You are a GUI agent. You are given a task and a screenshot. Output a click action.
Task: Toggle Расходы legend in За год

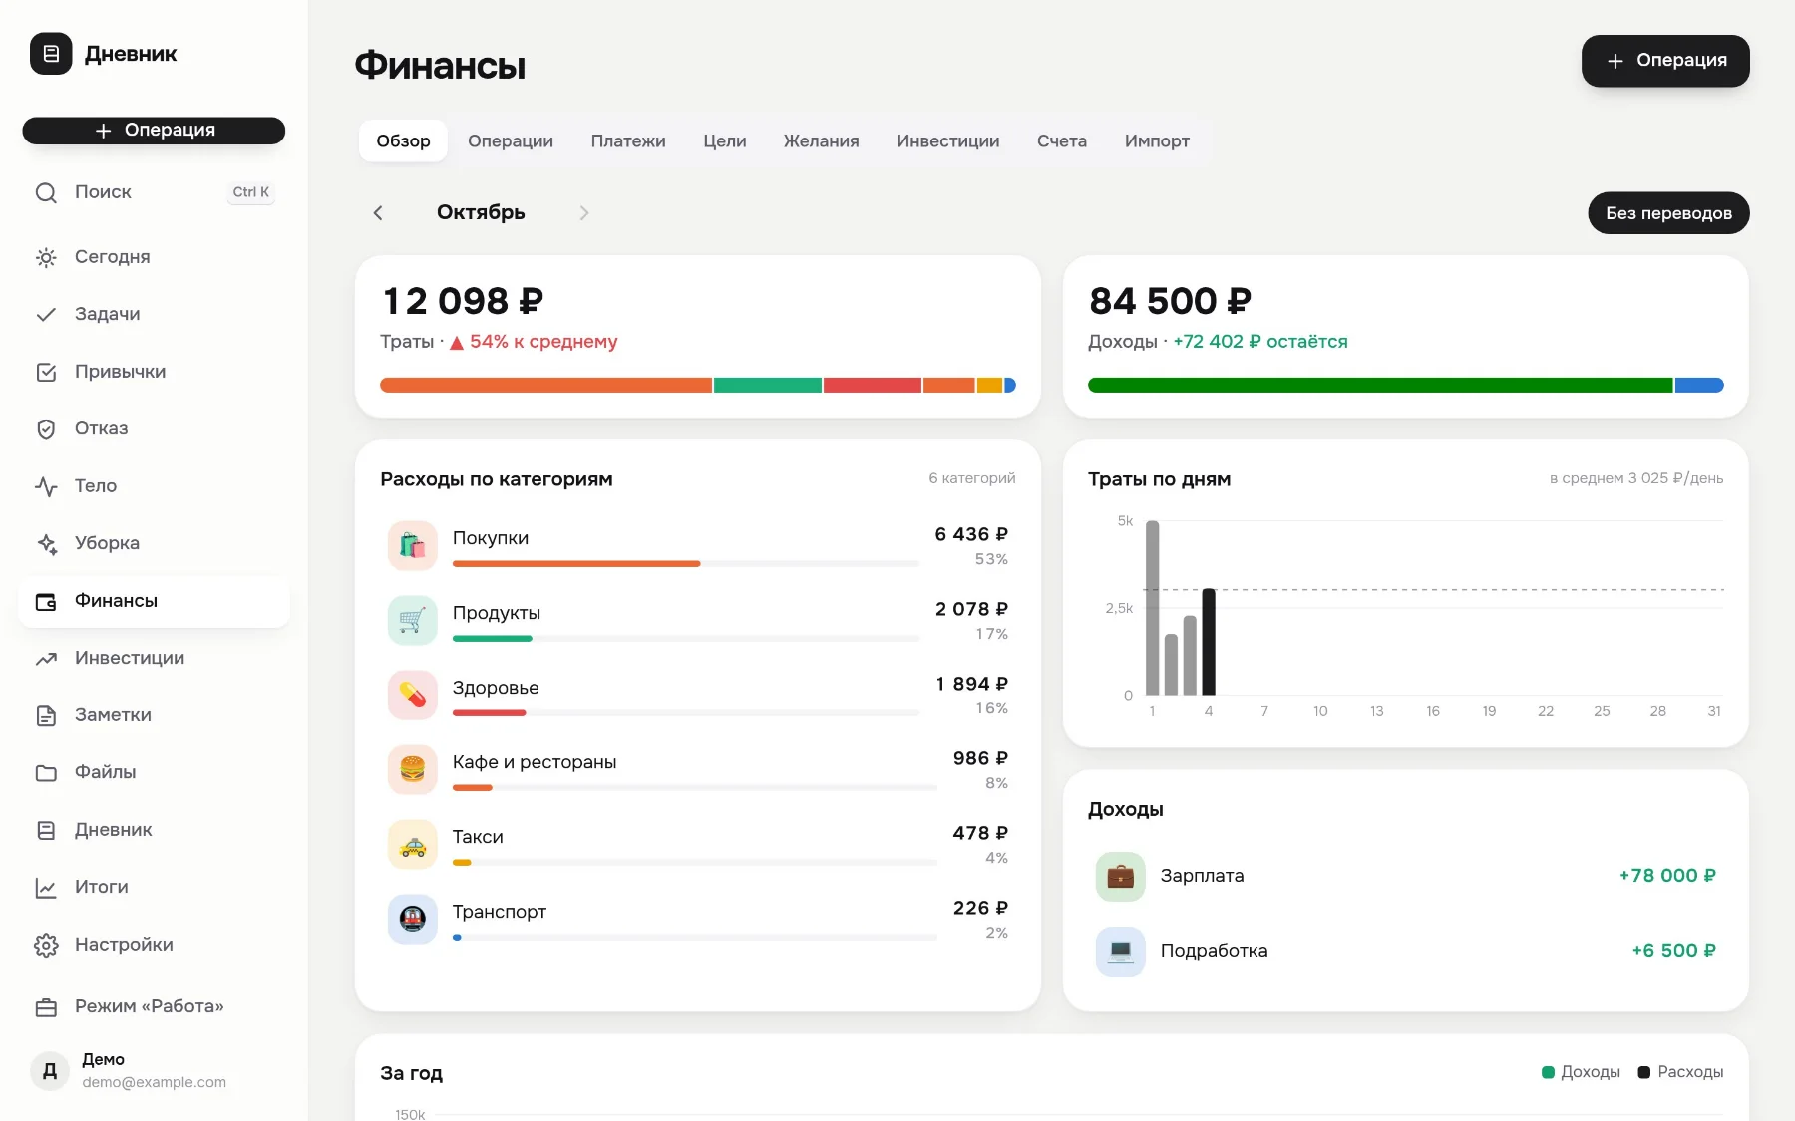1680,1073
